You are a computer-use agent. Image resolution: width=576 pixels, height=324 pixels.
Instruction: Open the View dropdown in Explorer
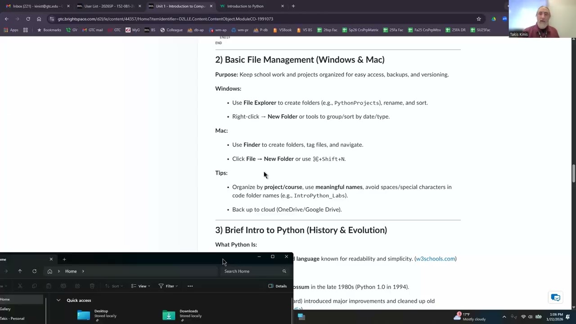[x=140, y=286]
